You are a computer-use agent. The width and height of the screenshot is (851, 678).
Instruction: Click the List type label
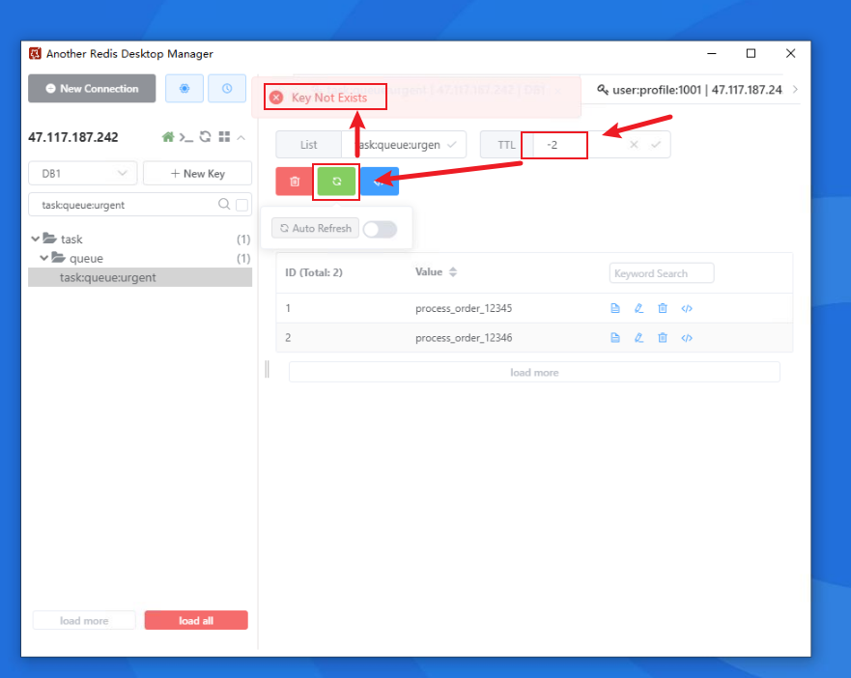coord(309,145)
